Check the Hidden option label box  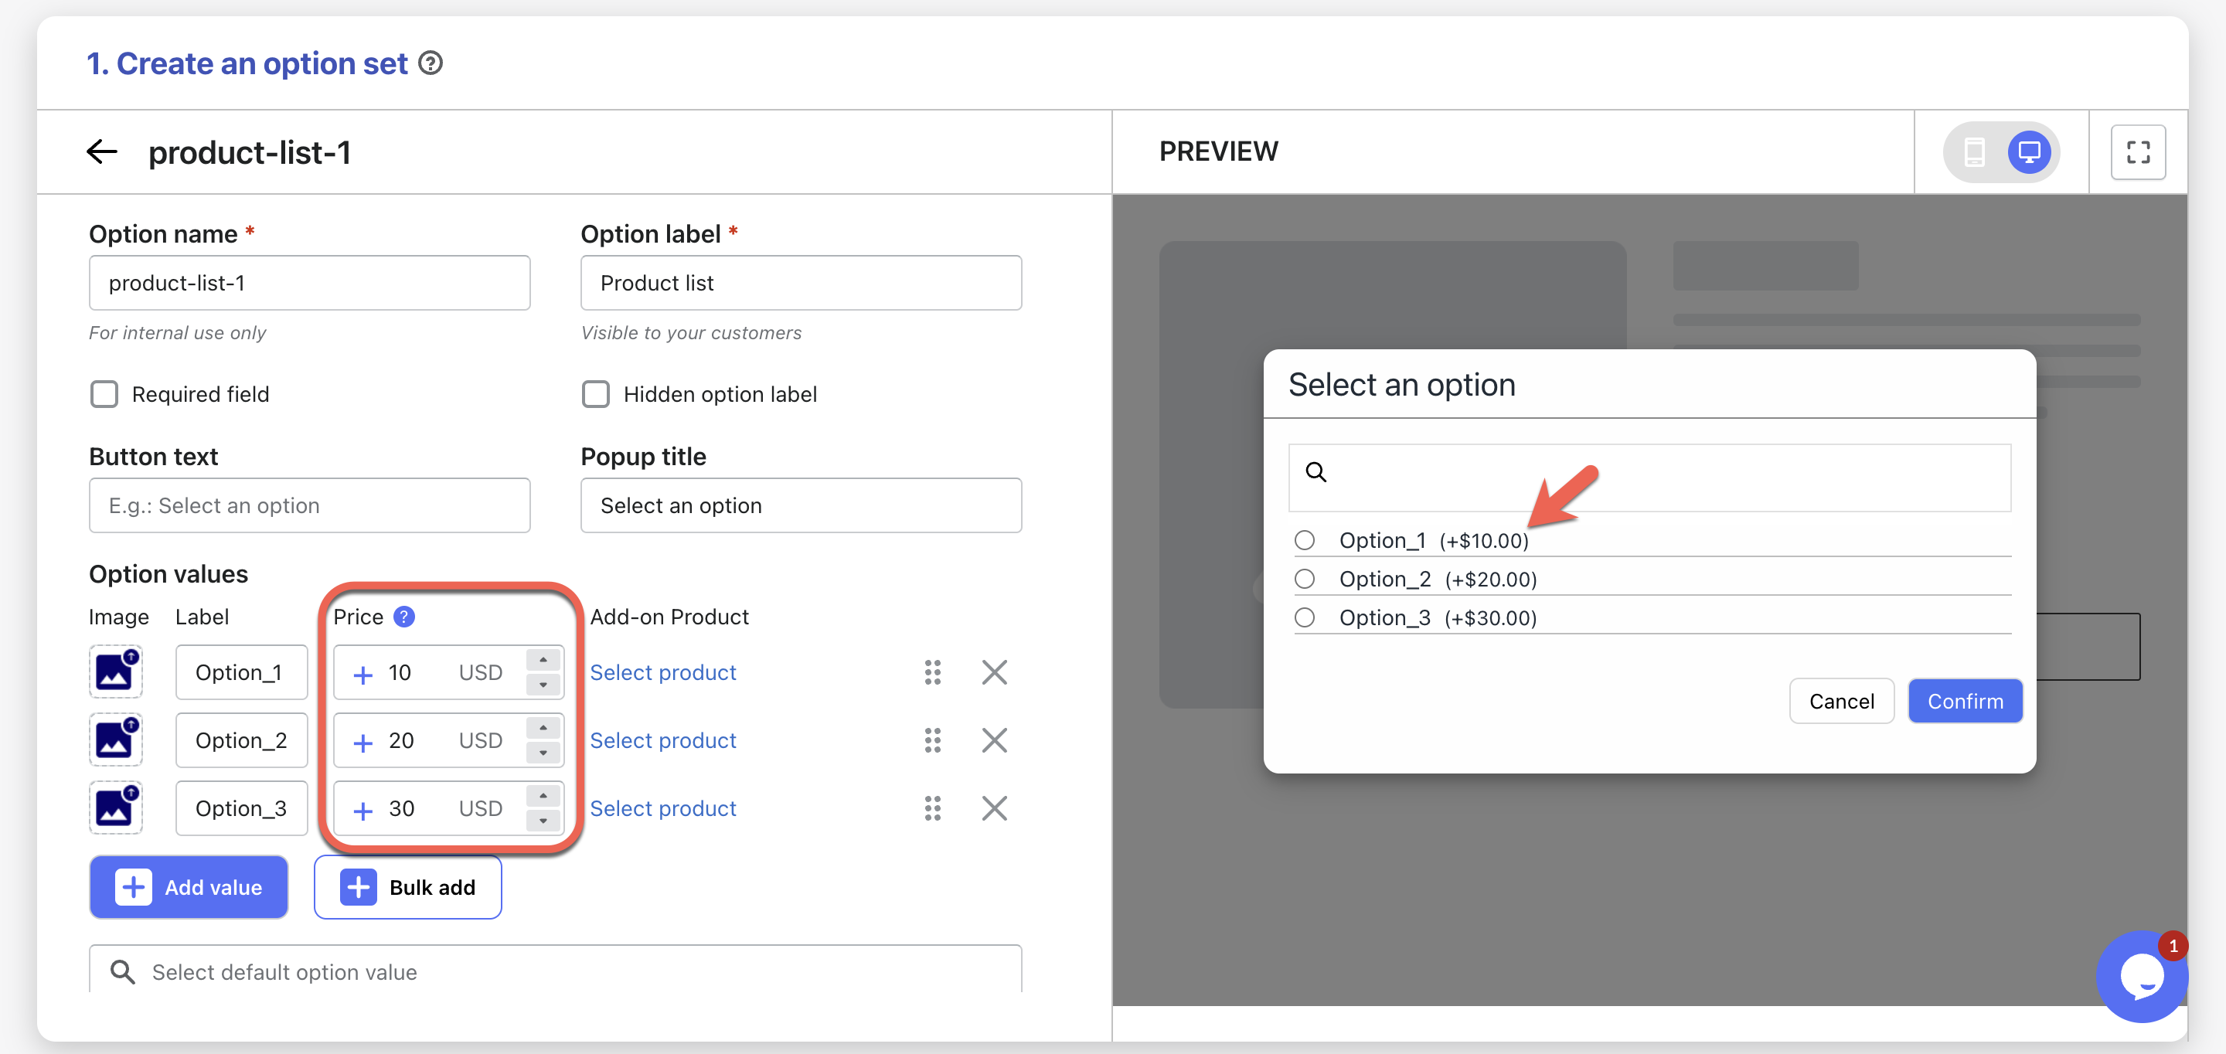(595, 395)
